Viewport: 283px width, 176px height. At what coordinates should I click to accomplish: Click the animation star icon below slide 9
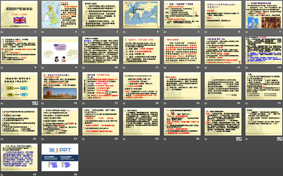point(43,68)
